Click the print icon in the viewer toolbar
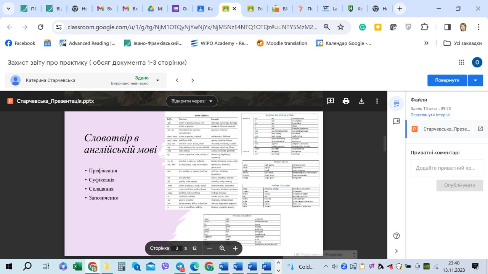The height and width of the screenshot is (274, 488). pyautogui.click(x=346, y=101)
